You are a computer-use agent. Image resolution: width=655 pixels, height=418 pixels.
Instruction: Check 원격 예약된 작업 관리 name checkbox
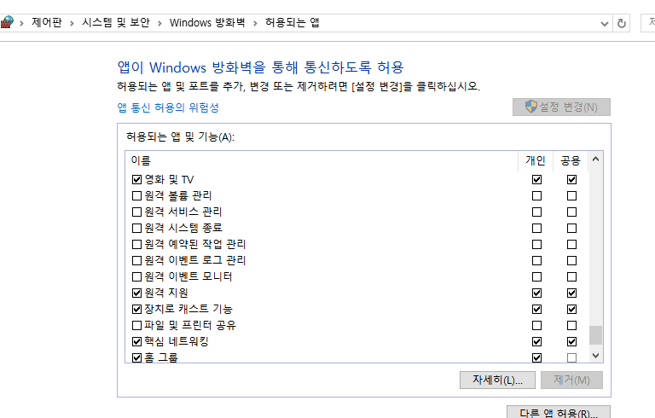coord(136,244)
